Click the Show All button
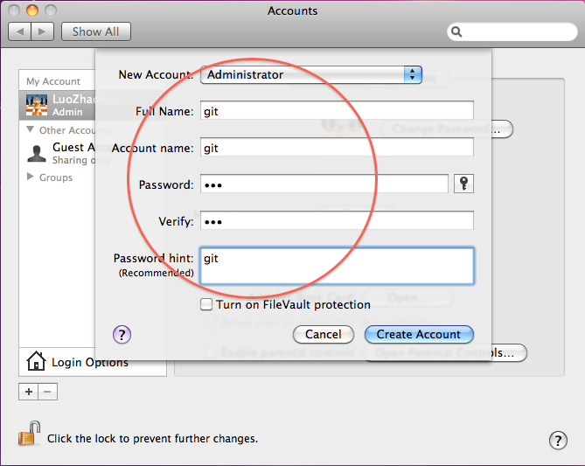 [x=95, y=31]
